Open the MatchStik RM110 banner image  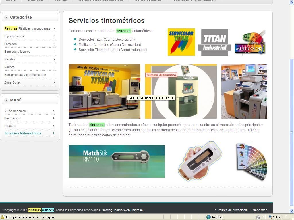[x=117, y=161]
